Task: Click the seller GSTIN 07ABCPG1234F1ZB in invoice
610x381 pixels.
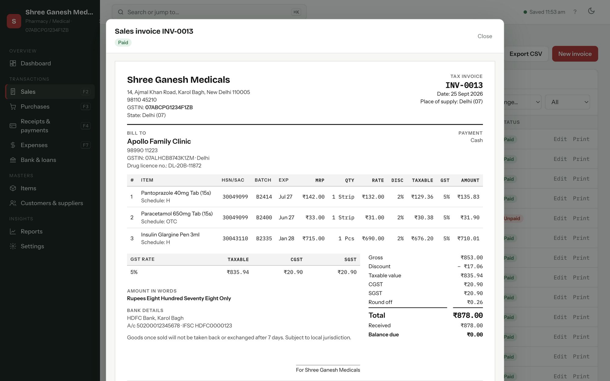Action: click(x=169, y=107)
